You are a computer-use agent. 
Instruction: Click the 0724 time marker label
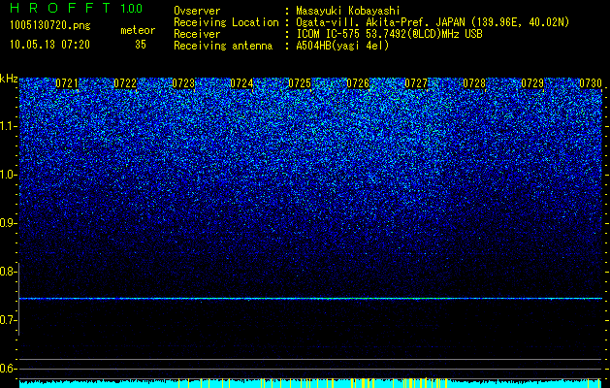tap(241, 83)
